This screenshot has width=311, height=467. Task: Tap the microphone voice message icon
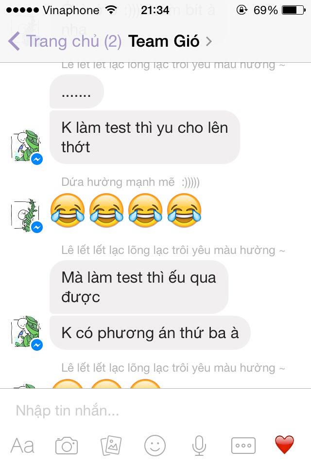click(x=199, y=446)
